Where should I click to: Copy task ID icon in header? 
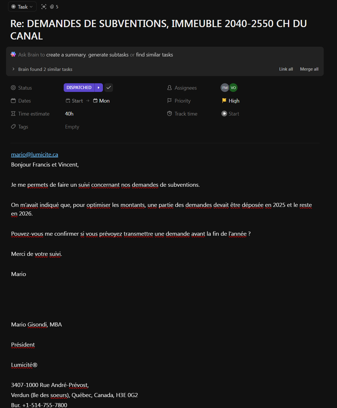44,7
